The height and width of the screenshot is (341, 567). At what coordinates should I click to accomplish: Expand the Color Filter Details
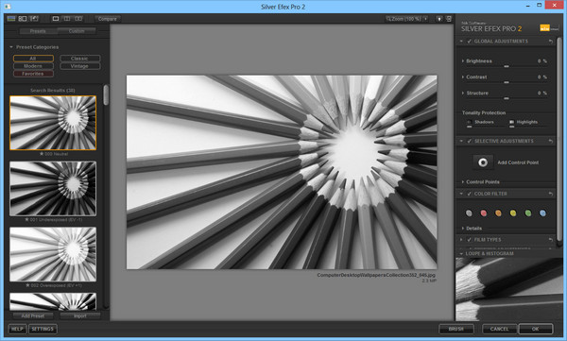pos(463,229)
